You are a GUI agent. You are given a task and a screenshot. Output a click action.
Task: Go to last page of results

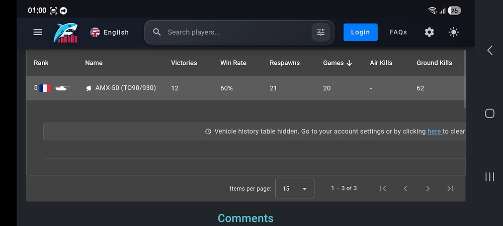pyautogui.click(x=450, y=188)
